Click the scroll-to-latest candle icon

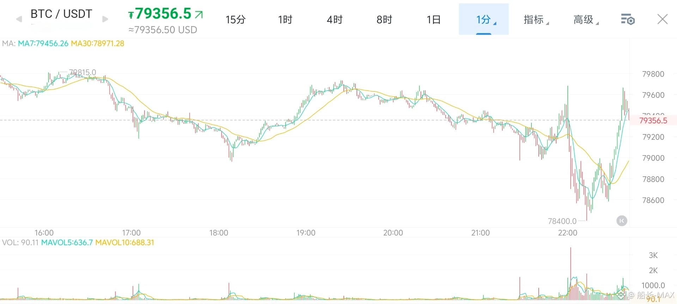click(x=622, y=221)
